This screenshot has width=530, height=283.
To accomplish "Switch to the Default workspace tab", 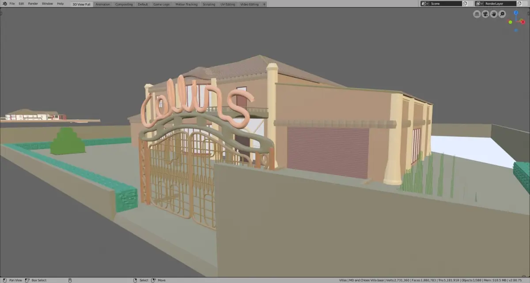I will click(x=143, y=4).
